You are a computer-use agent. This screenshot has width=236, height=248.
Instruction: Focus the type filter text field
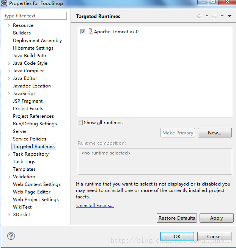point(35,16)
